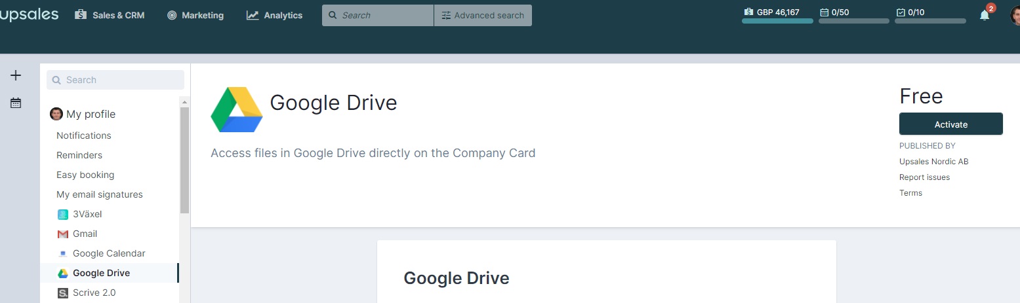Click the Sales & CRM briefcase icon

coord(81,14)
